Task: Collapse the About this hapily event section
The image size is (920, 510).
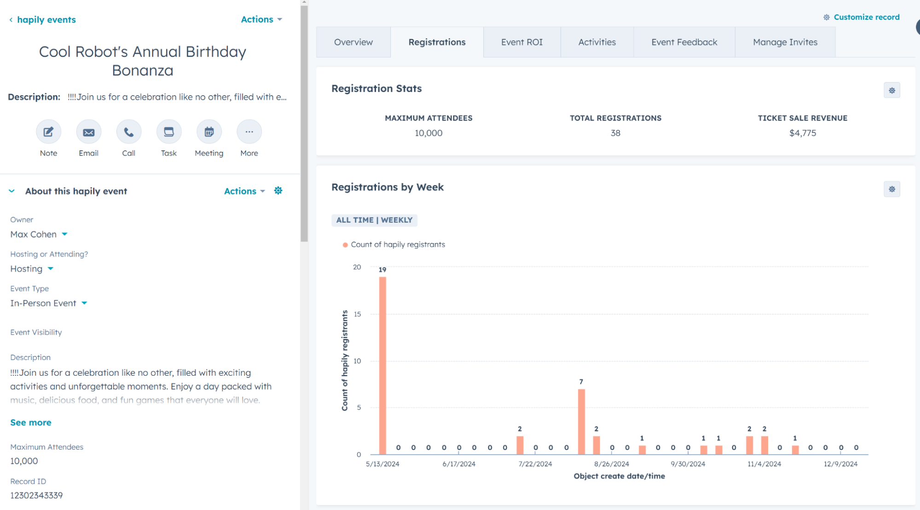Action: coord(12,191)
